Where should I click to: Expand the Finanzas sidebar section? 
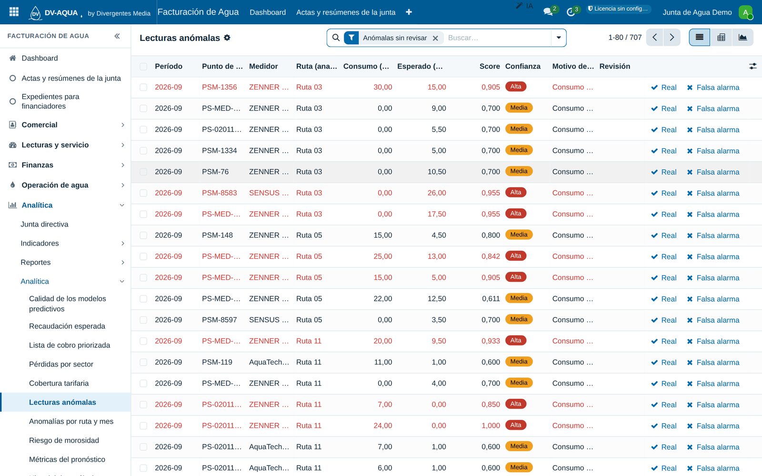(65, 165)
